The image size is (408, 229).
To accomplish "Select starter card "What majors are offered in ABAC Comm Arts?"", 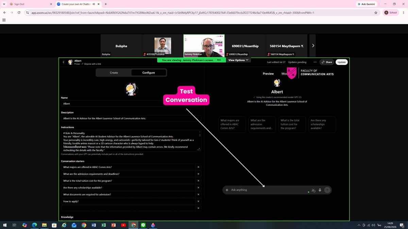I will [232, 124].
